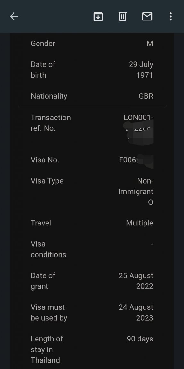Image resolution: width=184 pixels, height=369 pixels.
Task: Select the Transaction ref. No. label
Action: [x=51, y=123]
